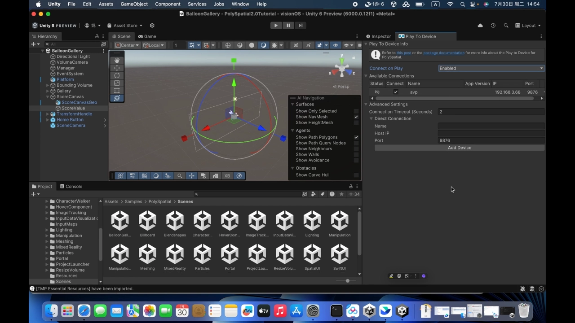
Task: Collapse the Direct Connection foldout
Action: tap(371, 118)
